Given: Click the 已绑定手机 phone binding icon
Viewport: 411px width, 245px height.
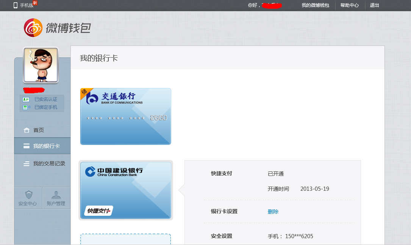Looking at the screenshot, I should coord(26,107).
